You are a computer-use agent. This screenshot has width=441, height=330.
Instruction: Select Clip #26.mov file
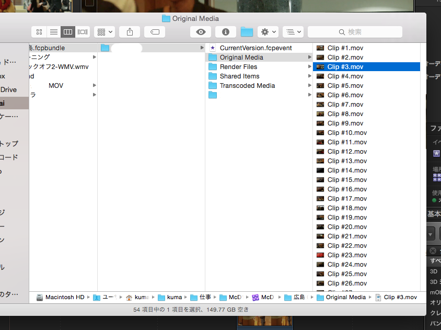(x=366, y=283)
